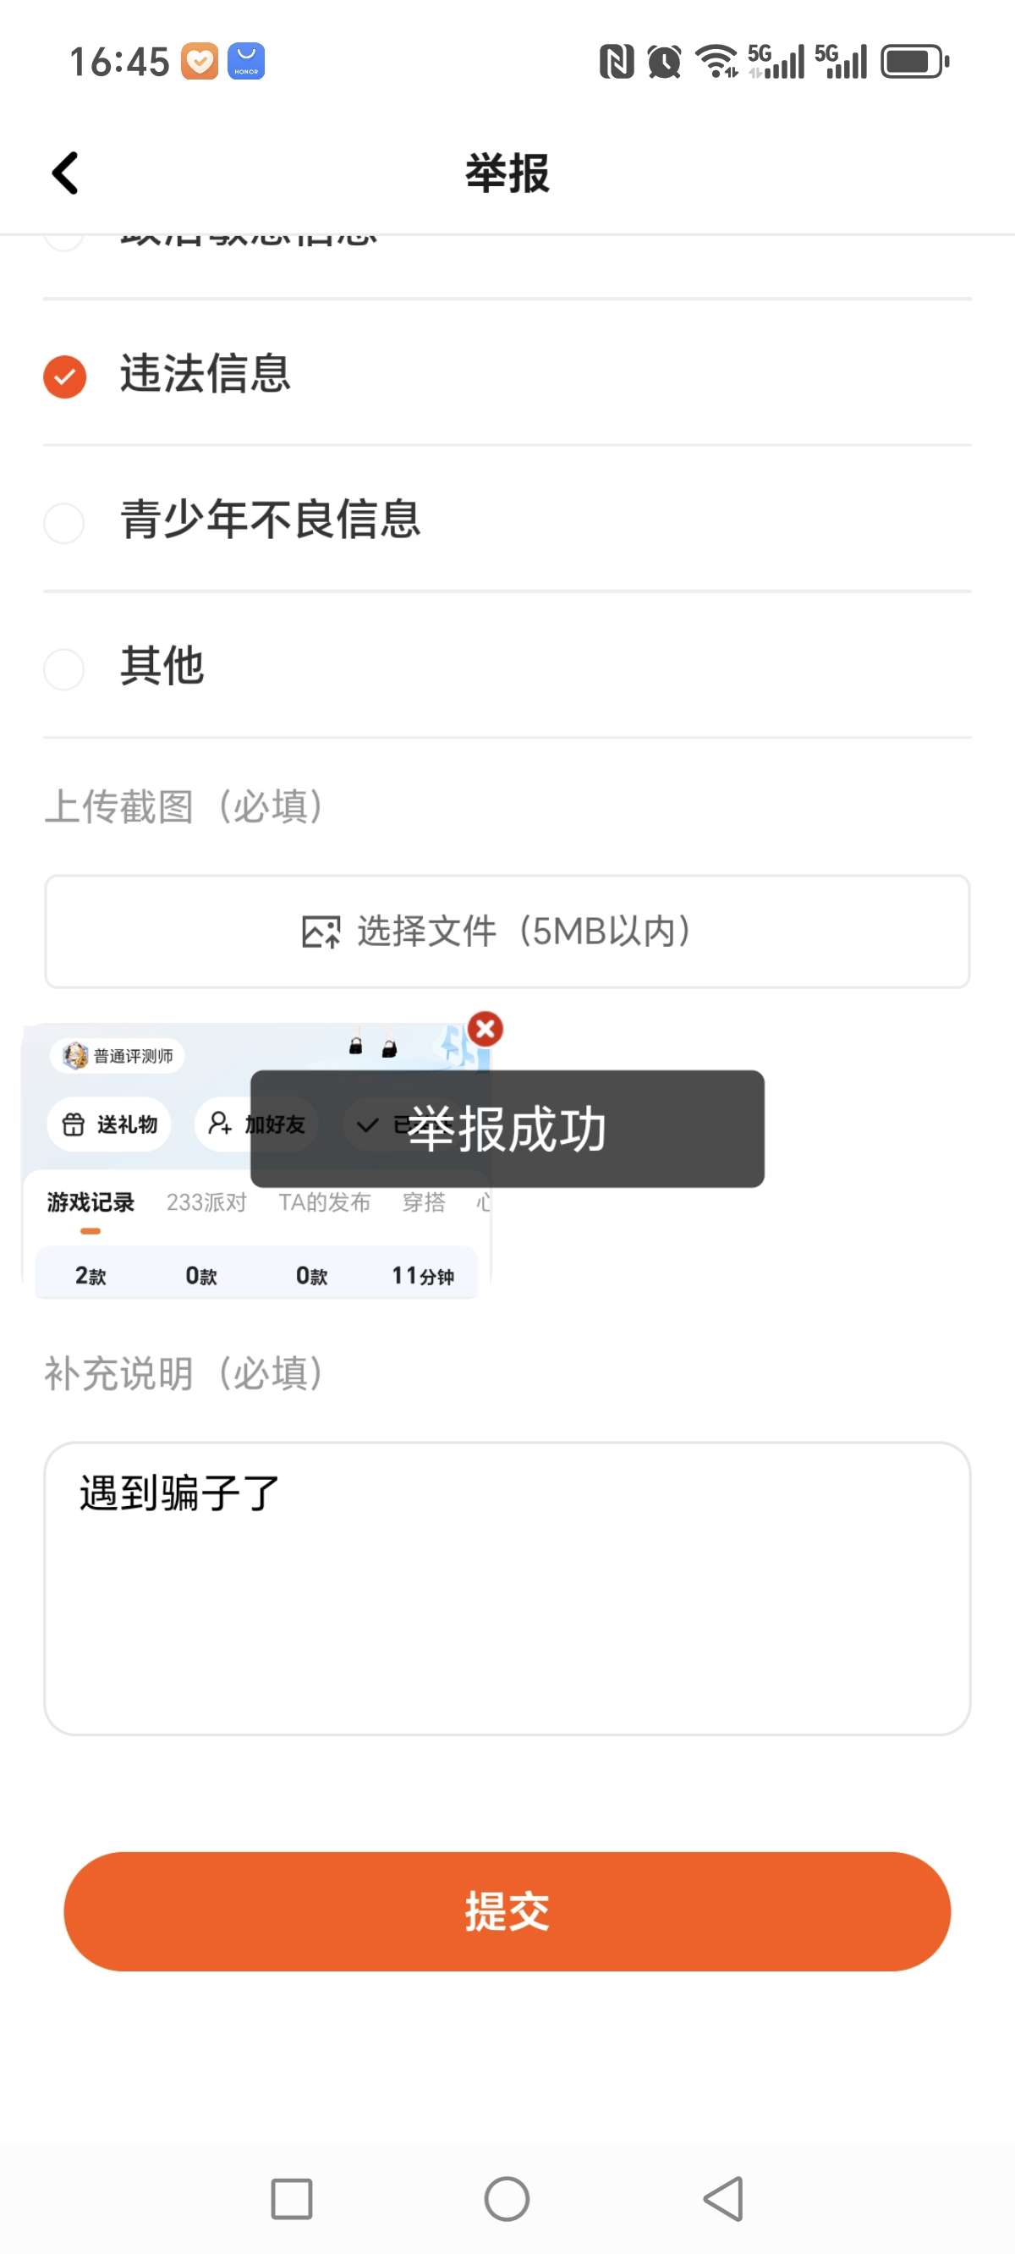1015x2254 pixels.
Task: Remove the uploaded screenshot with red X
Action: [486, 1029]
